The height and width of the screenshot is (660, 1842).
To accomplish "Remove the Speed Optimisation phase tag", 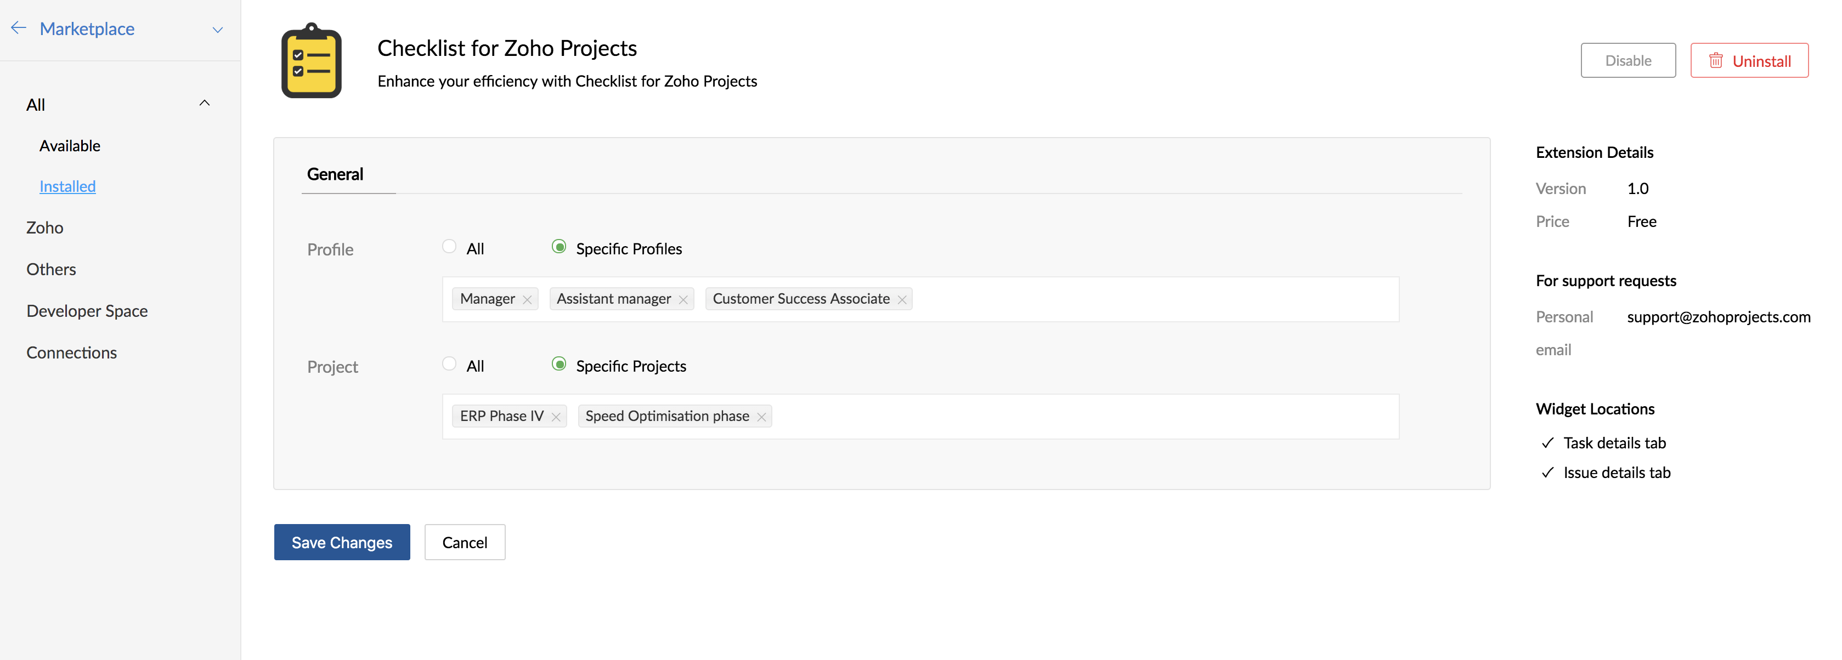I will (761, 417).
